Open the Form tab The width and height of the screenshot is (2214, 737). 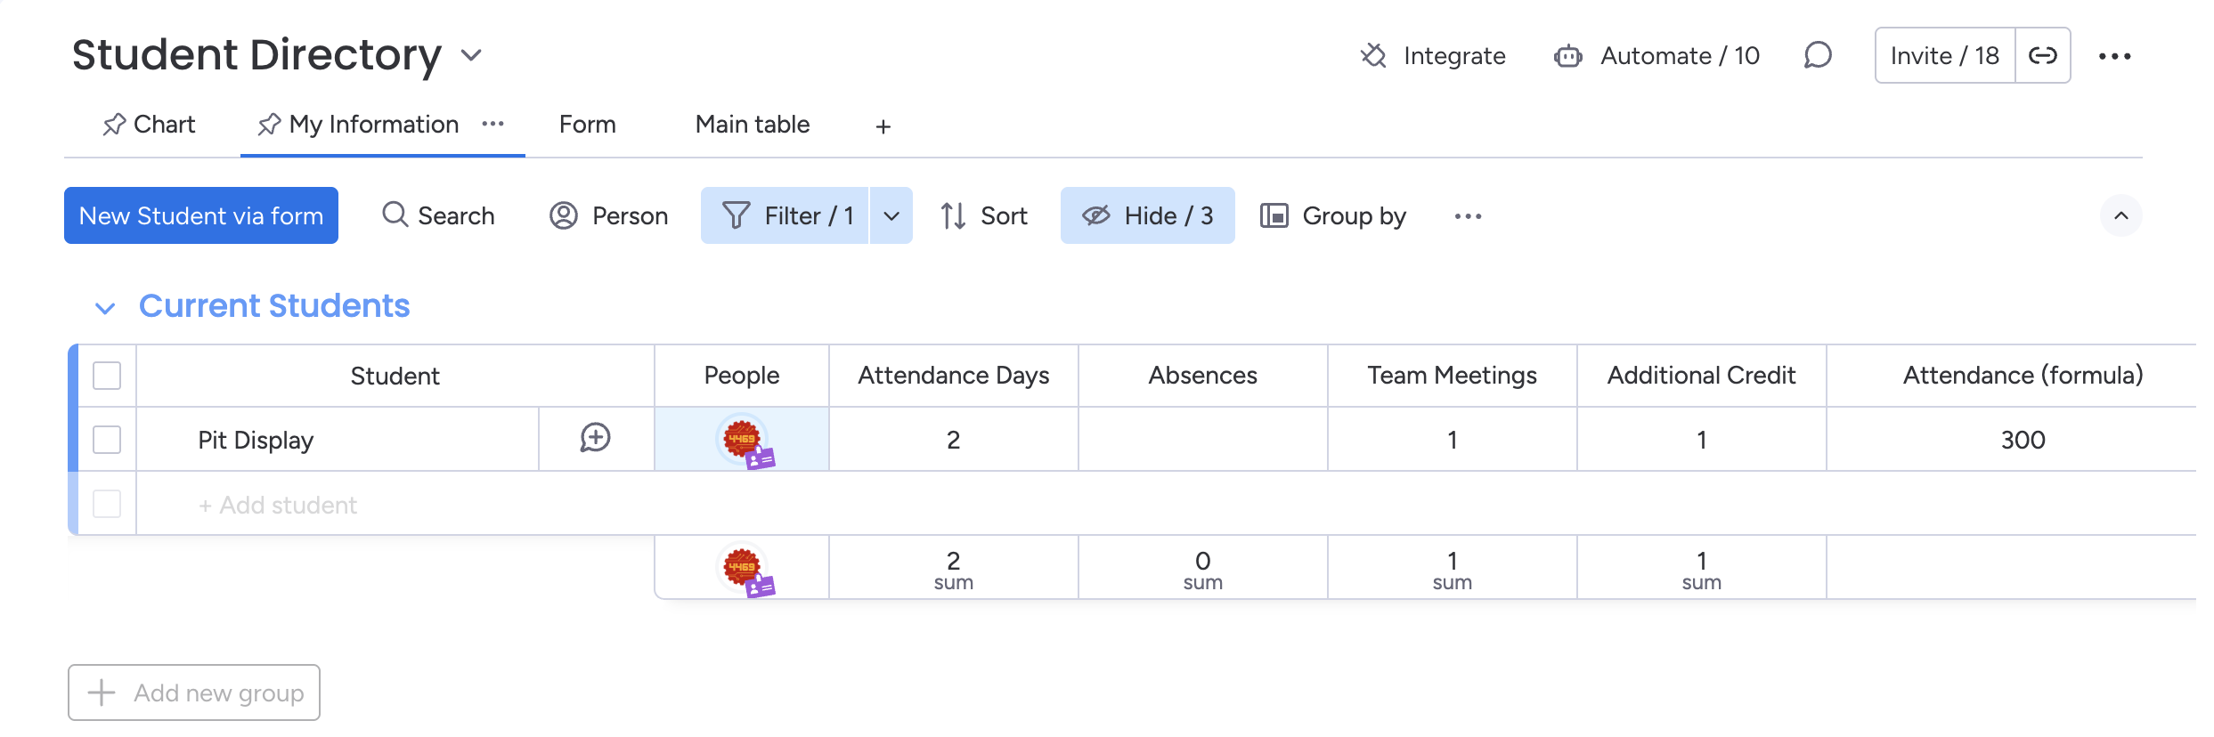click(x=587, y=124)
